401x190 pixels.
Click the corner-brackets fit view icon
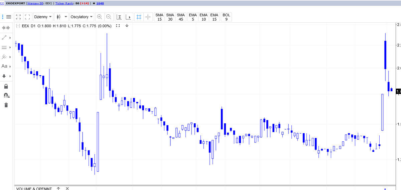28,17
